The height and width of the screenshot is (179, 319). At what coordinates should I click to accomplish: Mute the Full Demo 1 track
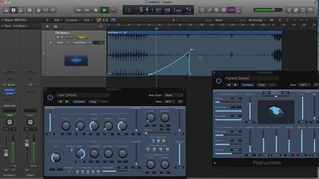click(x=58, y=37)
